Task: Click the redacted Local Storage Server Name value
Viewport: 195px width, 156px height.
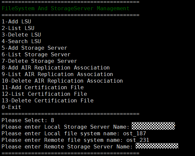Action: [153, 126]
